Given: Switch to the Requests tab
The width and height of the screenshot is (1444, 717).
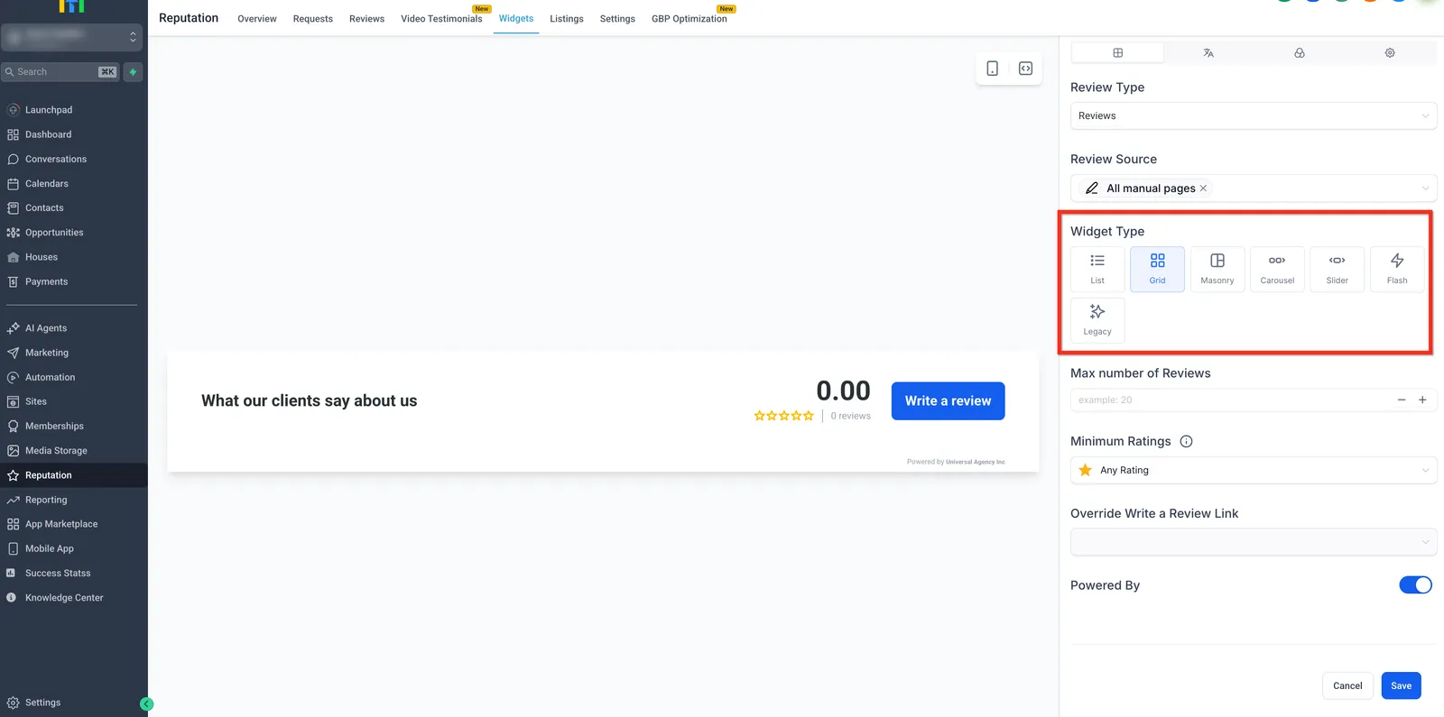Looking at the screenshot, I should pos(313,19).
